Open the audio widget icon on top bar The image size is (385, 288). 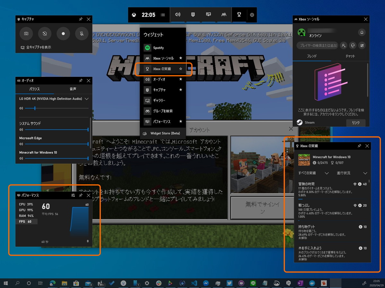click(178, 15)
